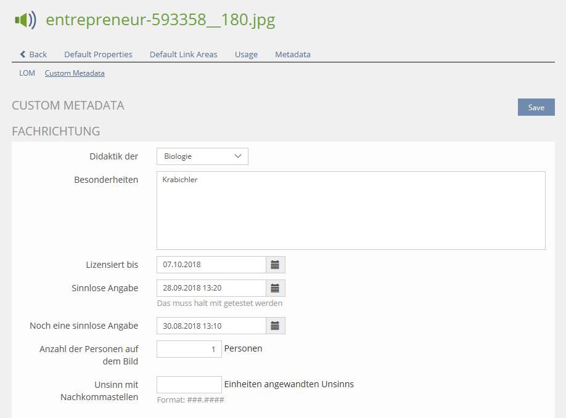The height and width of the screenshot is (418, 566).
Task: Expand the Didaktik der dropdown
Action: pos(202,156)
